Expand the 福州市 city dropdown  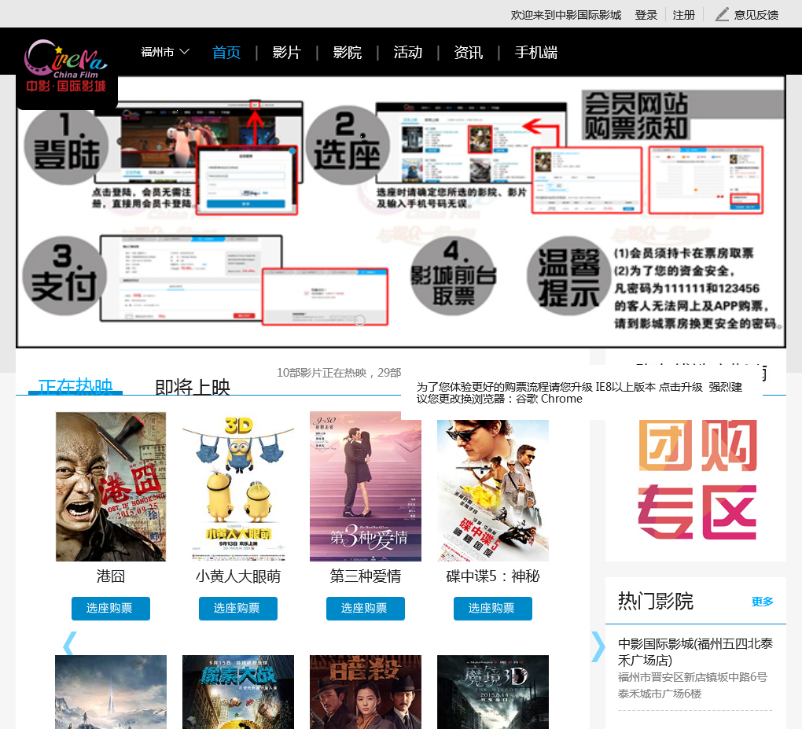click(x=165, y=52)
